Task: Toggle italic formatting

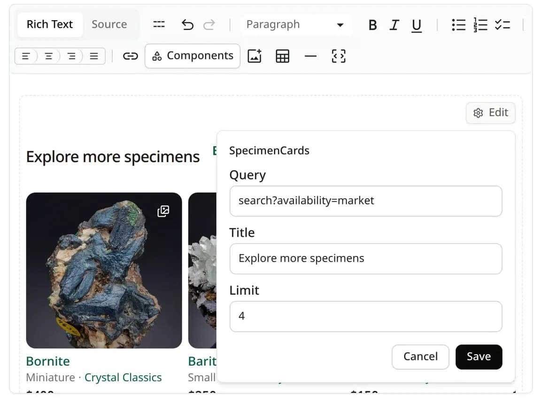Action: click(394, 25)
